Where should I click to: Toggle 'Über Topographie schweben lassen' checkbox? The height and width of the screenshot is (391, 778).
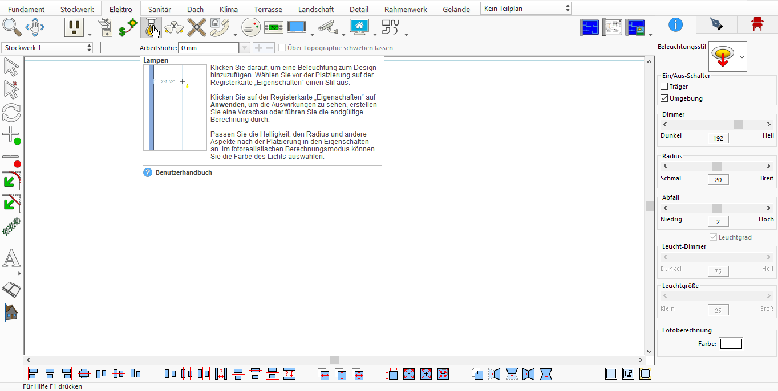coord(282,48)
